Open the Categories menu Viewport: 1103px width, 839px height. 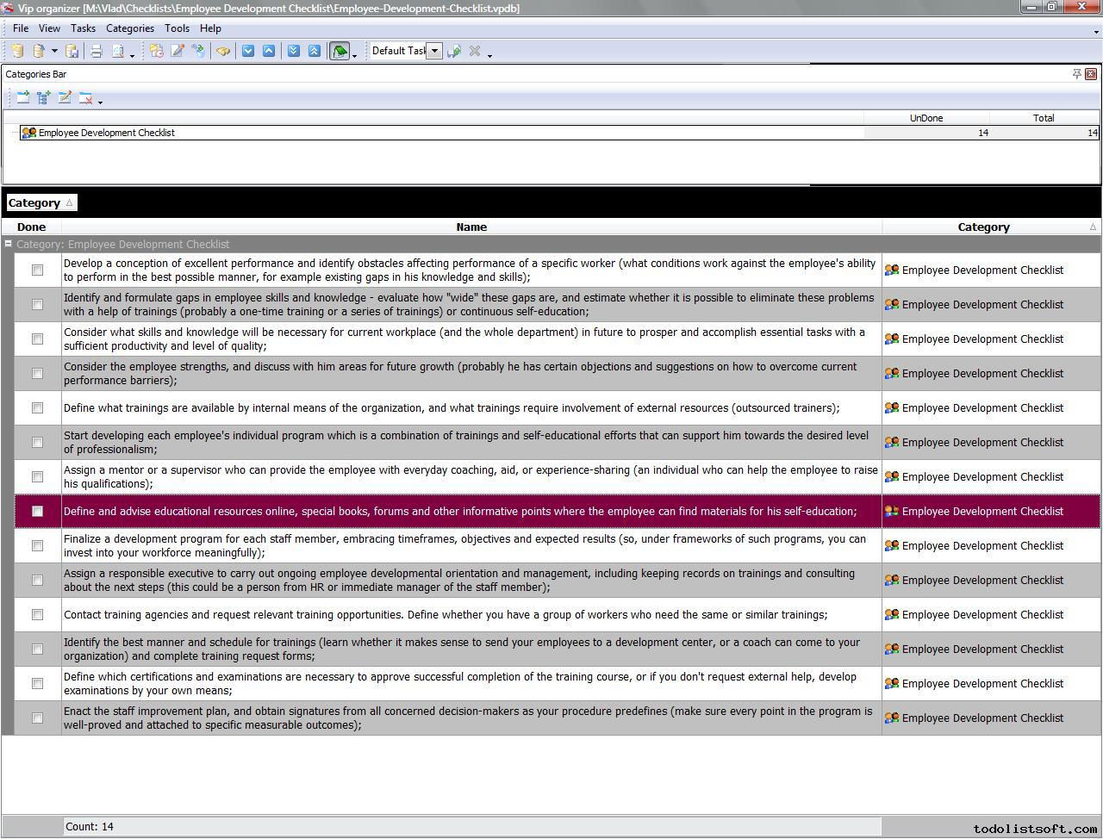(x=129, y=28)
